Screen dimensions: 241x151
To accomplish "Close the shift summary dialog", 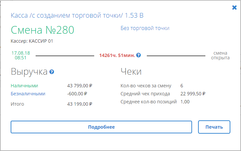I will 234,8.
